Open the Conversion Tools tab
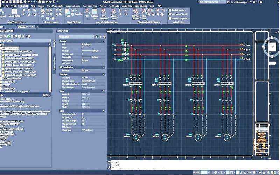280x175 pixels. [90, 6]
